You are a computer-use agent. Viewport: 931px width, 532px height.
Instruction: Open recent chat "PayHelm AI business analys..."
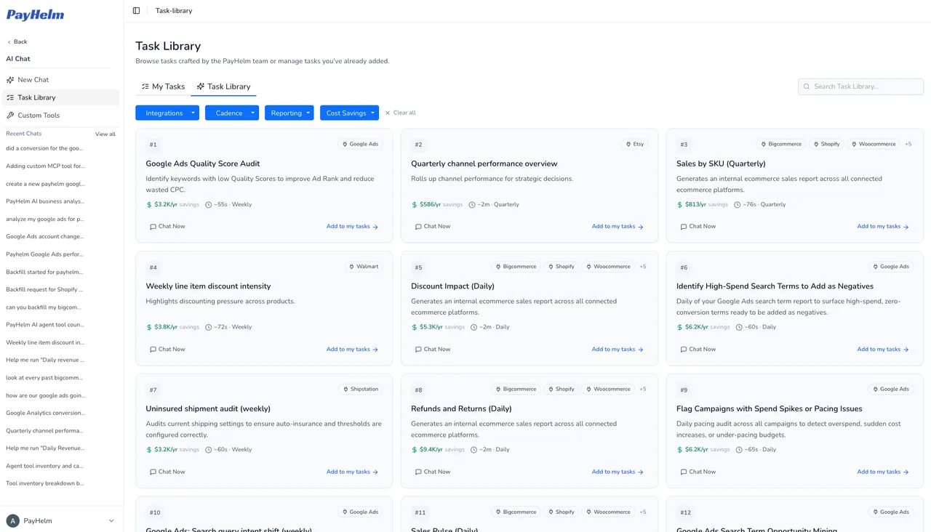(45, 201)
